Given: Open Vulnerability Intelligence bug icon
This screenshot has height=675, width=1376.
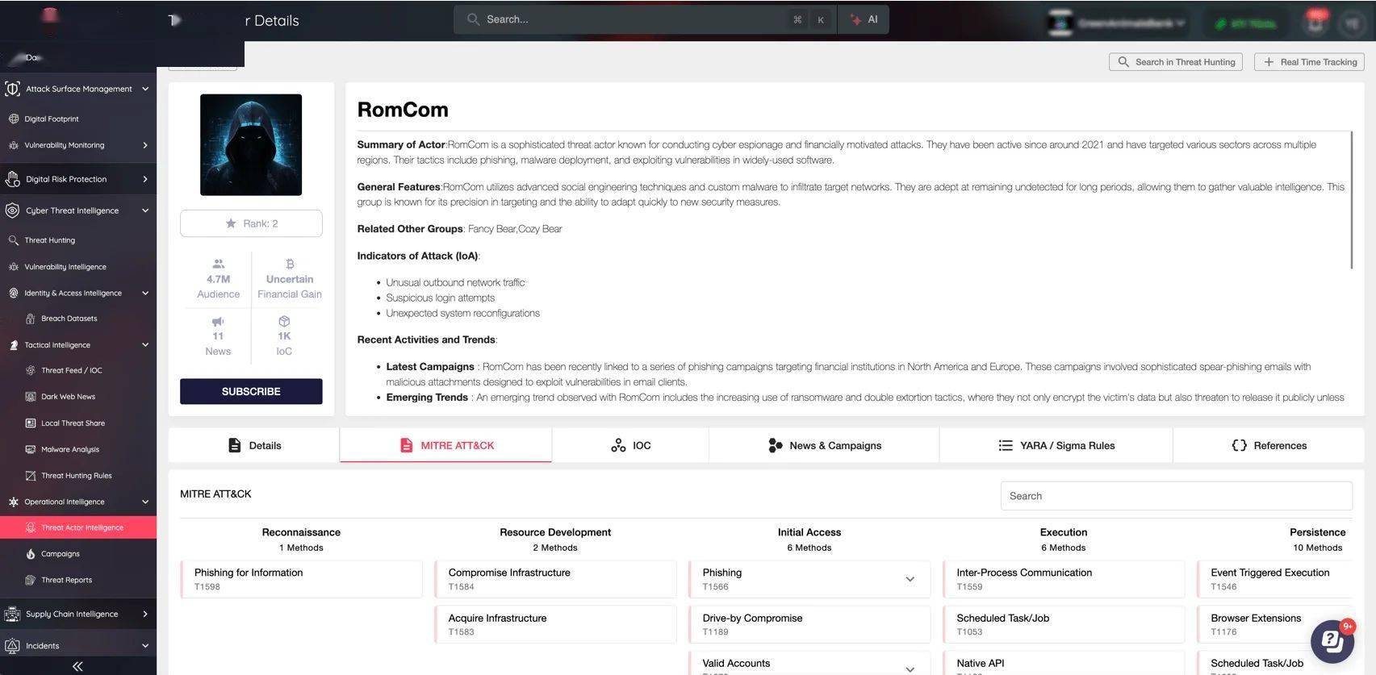Looking at the screenshot, I should click(x=13, y=267).
